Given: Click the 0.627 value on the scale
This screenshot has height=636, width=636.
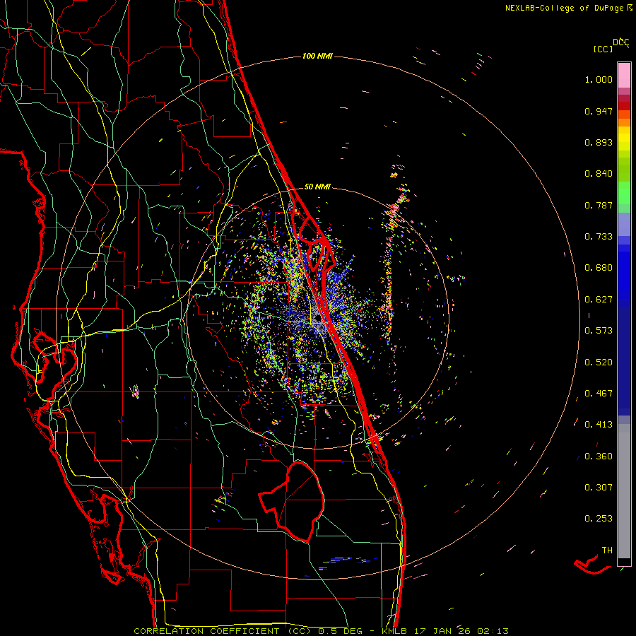Looking at the screenshot, I should 599,300.
